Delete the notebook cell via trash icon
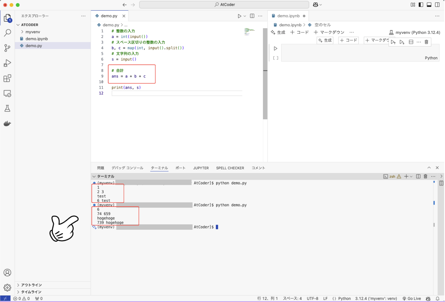This screenshot has width=445, height=302. (426, 42)
